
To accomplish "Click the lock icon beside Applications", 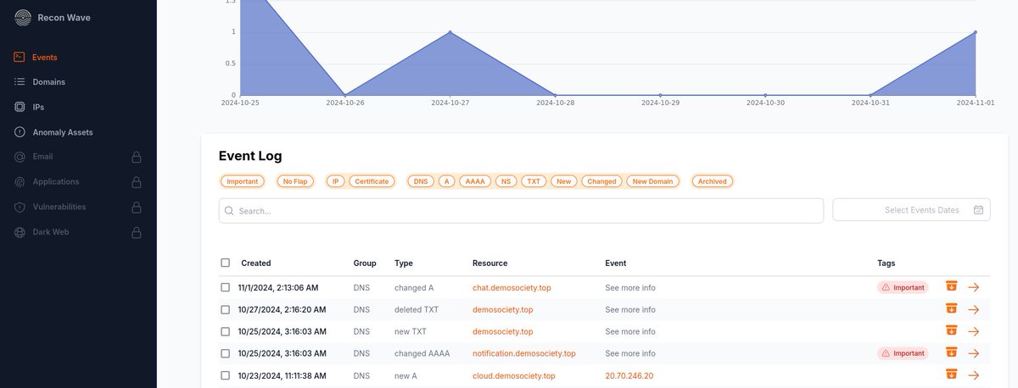I will pos(136,182).
